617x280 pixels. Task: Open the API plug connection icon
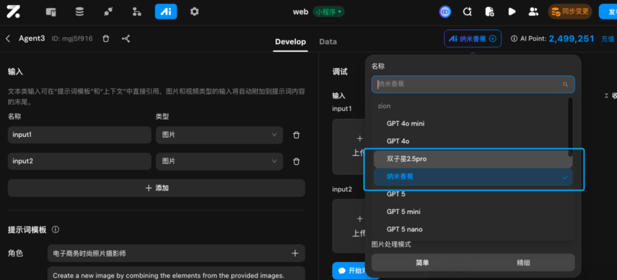(108, 12)
